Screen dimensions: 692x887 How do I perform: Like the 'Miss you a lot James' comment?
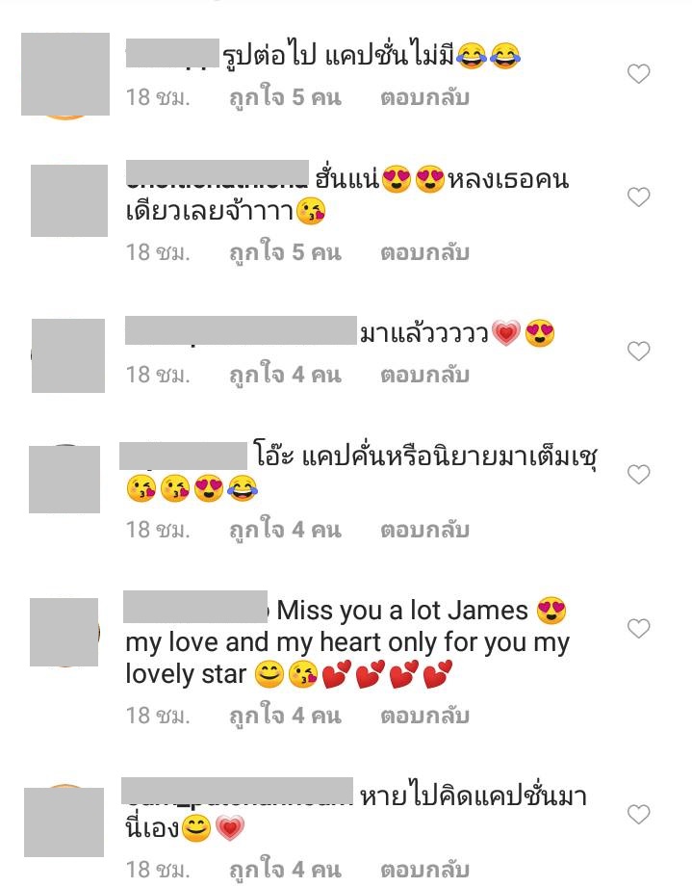click(639, 629)
